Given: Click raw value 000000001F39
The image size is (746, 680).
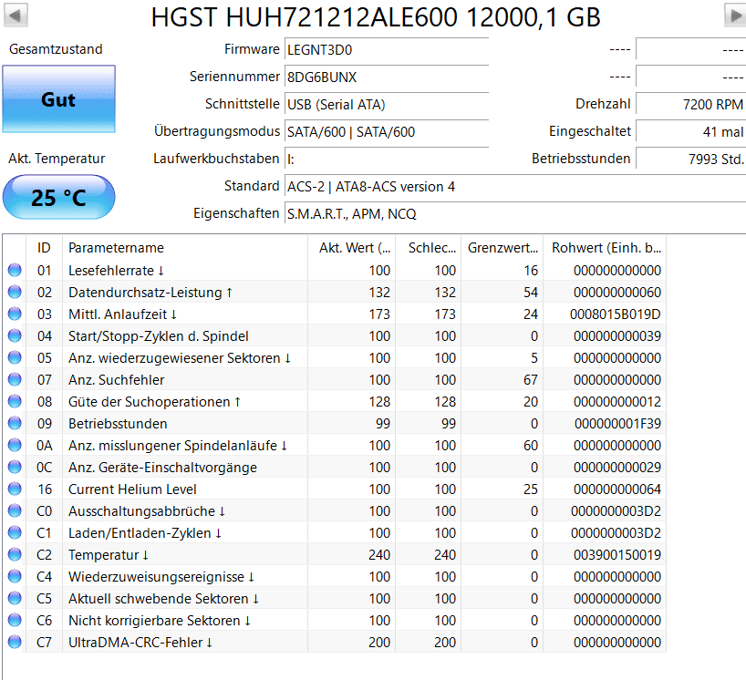Looking at the screenshot, I should (x=617, y=424).
